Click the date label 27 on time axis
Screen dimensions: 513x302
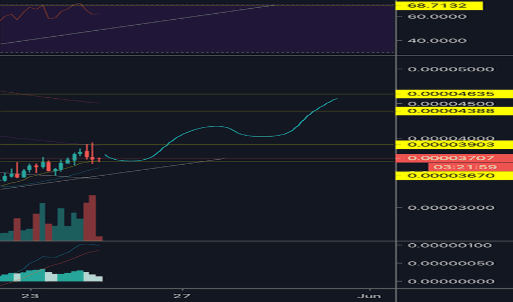pyautogui.click(x=182, y=296)
